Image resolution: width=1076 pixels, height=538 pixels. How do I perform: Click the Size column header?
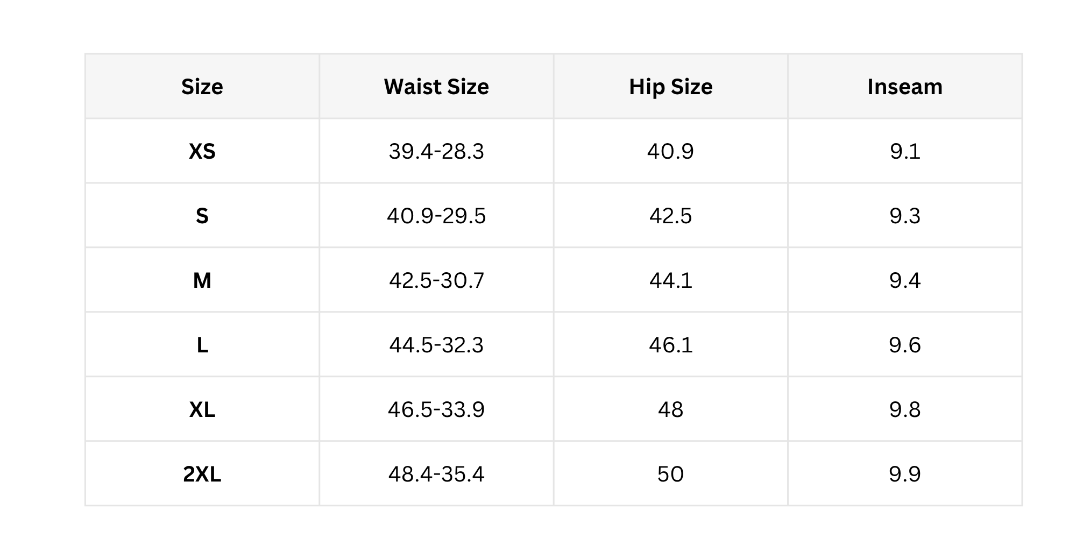202,87
